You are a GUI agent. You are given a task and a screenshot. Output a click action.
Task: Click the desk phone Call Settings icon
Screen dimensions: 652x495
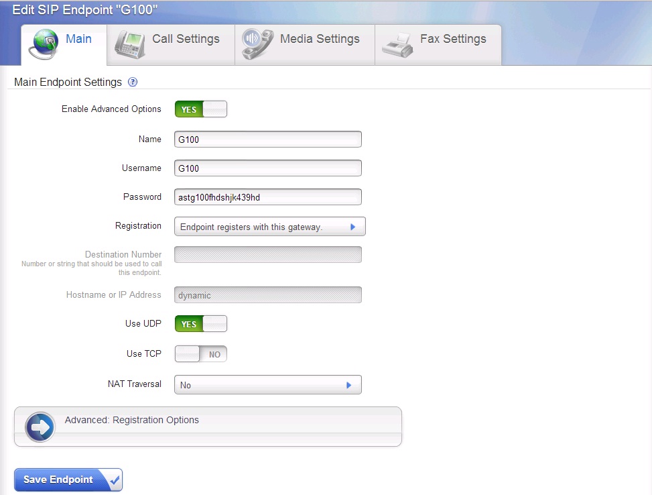pos(129,44)
